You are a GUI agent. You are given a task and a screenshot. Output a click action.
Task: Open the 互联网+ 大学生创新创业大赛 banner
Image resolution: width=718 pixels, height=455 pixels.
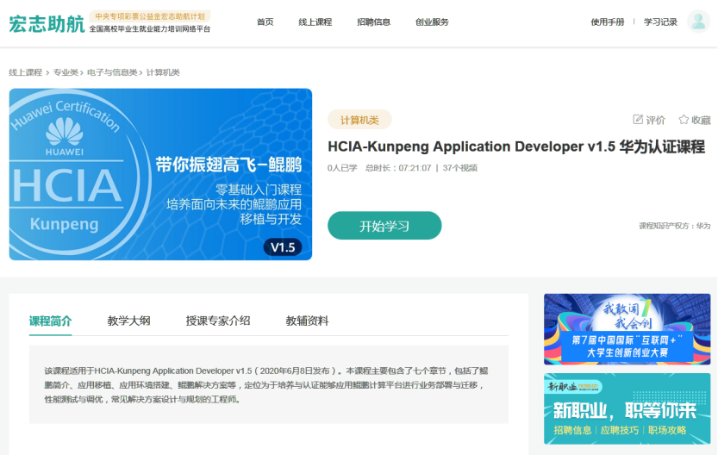click(627, 329)
